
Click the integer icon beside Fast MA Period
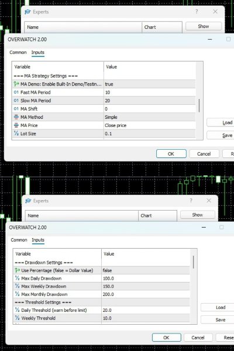(16, 92)
